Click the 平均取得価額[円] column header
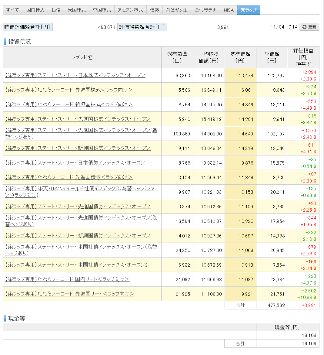The width and height of the screenshot is (324, 355). (x=209, y=57)
